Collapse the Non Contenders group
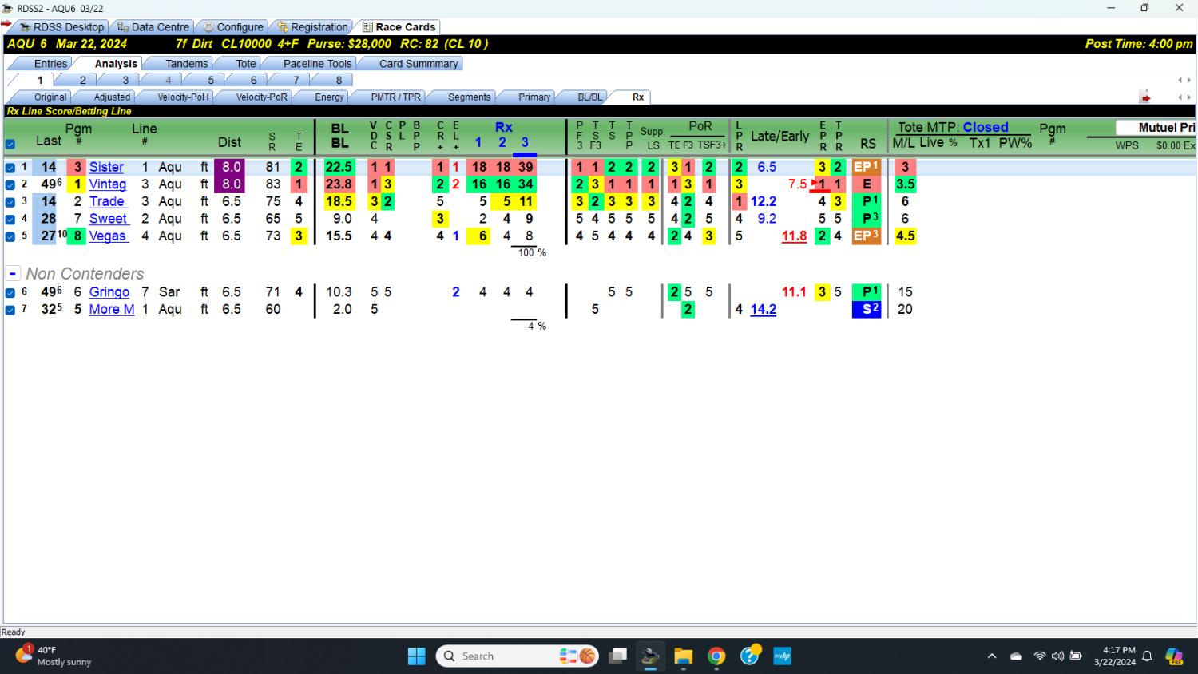This screenshot has width=1198, height=674. [13, 274]
